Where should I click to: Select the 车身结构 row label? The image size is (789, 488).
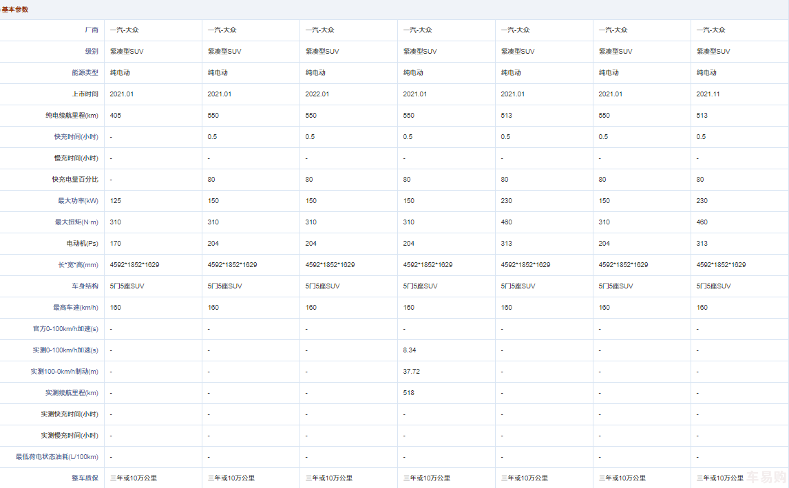pos(85,286)
